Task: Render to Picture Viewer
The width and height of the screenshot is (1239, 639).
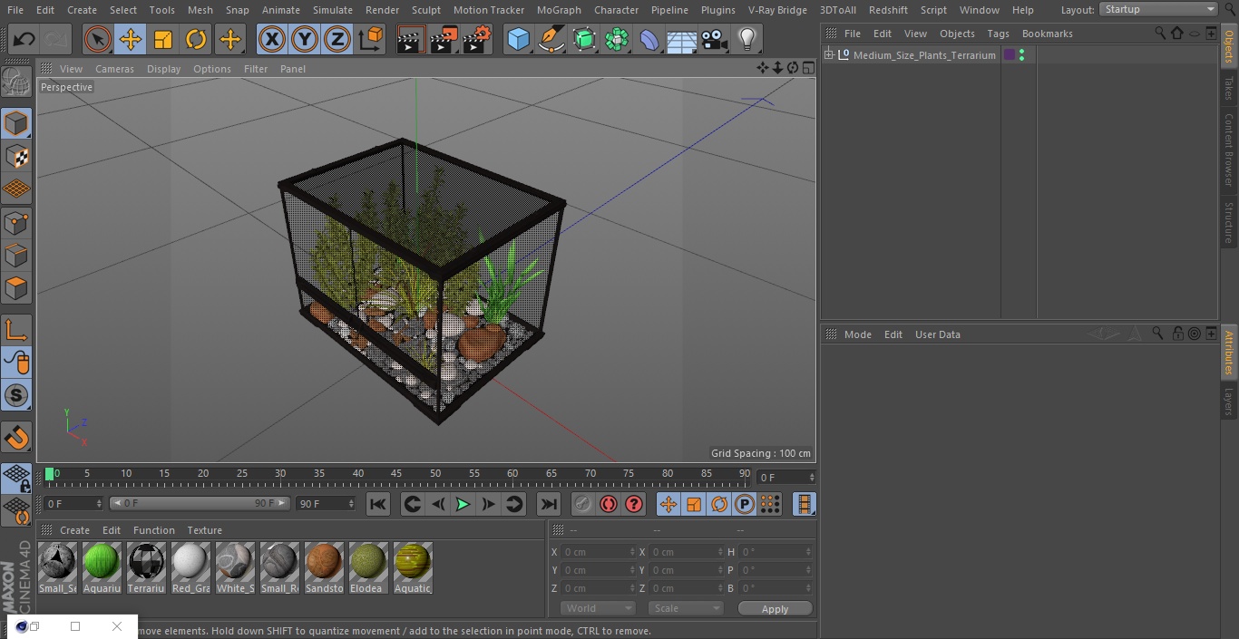Action: tap(444, 39)
